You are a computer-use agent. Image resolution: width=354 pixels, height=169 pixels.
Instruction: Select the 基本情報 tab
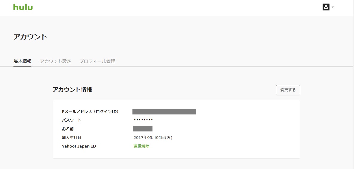click(x=22, y=61)
